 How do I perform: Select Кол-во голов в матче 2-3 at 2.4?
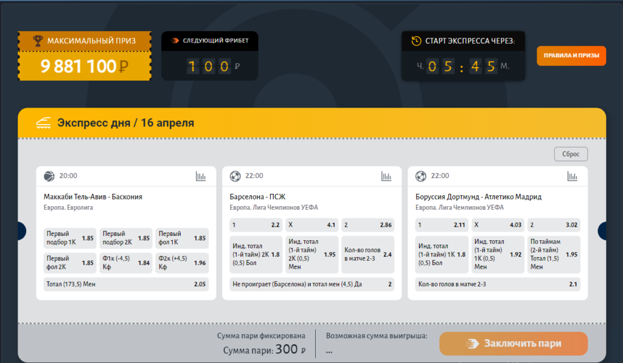pos(368,255)
